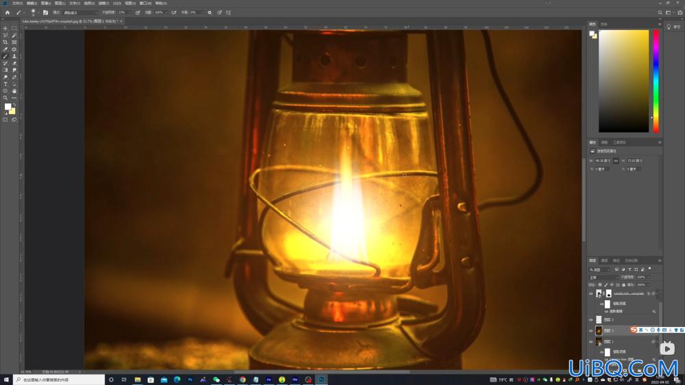
Task: Click the Windows taskbar search box
Action: [59, 380]
